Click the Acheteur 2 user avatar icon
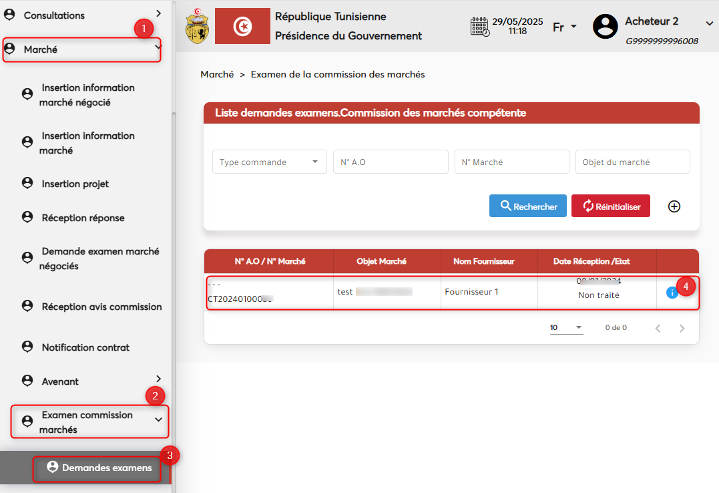719x493 pixels. point(605,27)
